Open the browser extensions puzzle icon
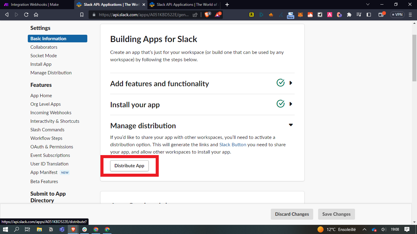This screenshot has height=234, width=417. [349, 15]
